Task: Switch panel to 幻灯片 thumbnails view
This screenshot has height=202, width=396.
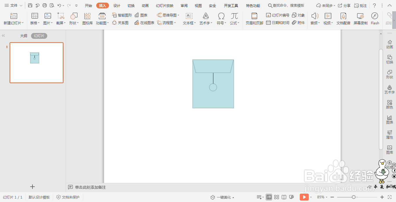Action: tap(39, 36)
